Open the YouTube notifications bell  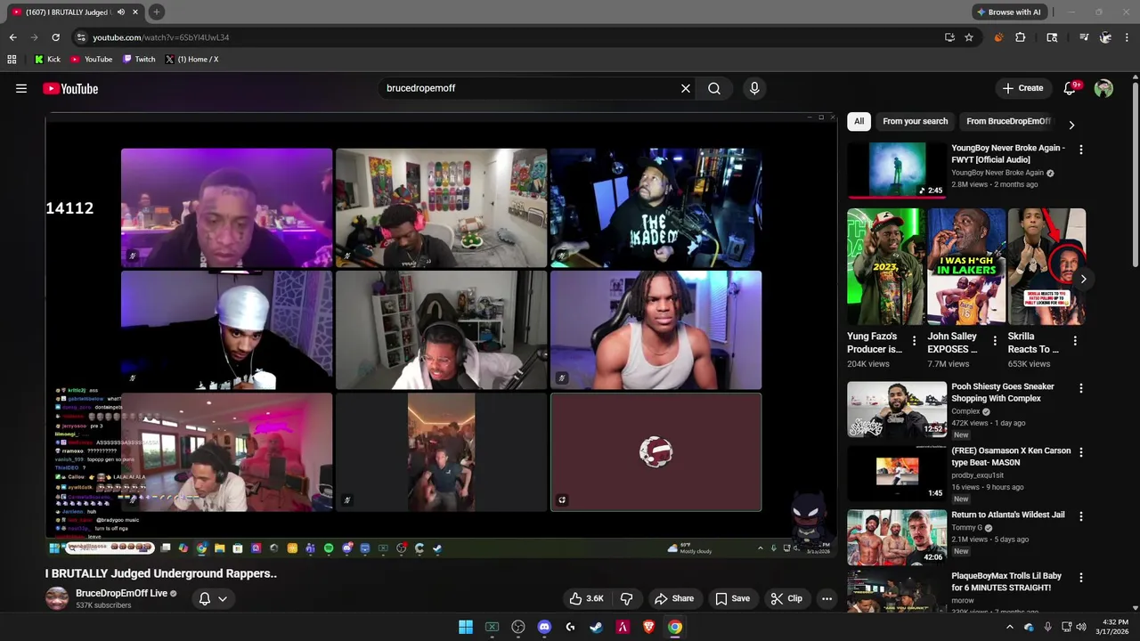pos(1071,88)
